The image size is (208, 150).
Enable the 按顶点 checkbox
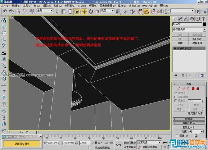click(176, 93)
